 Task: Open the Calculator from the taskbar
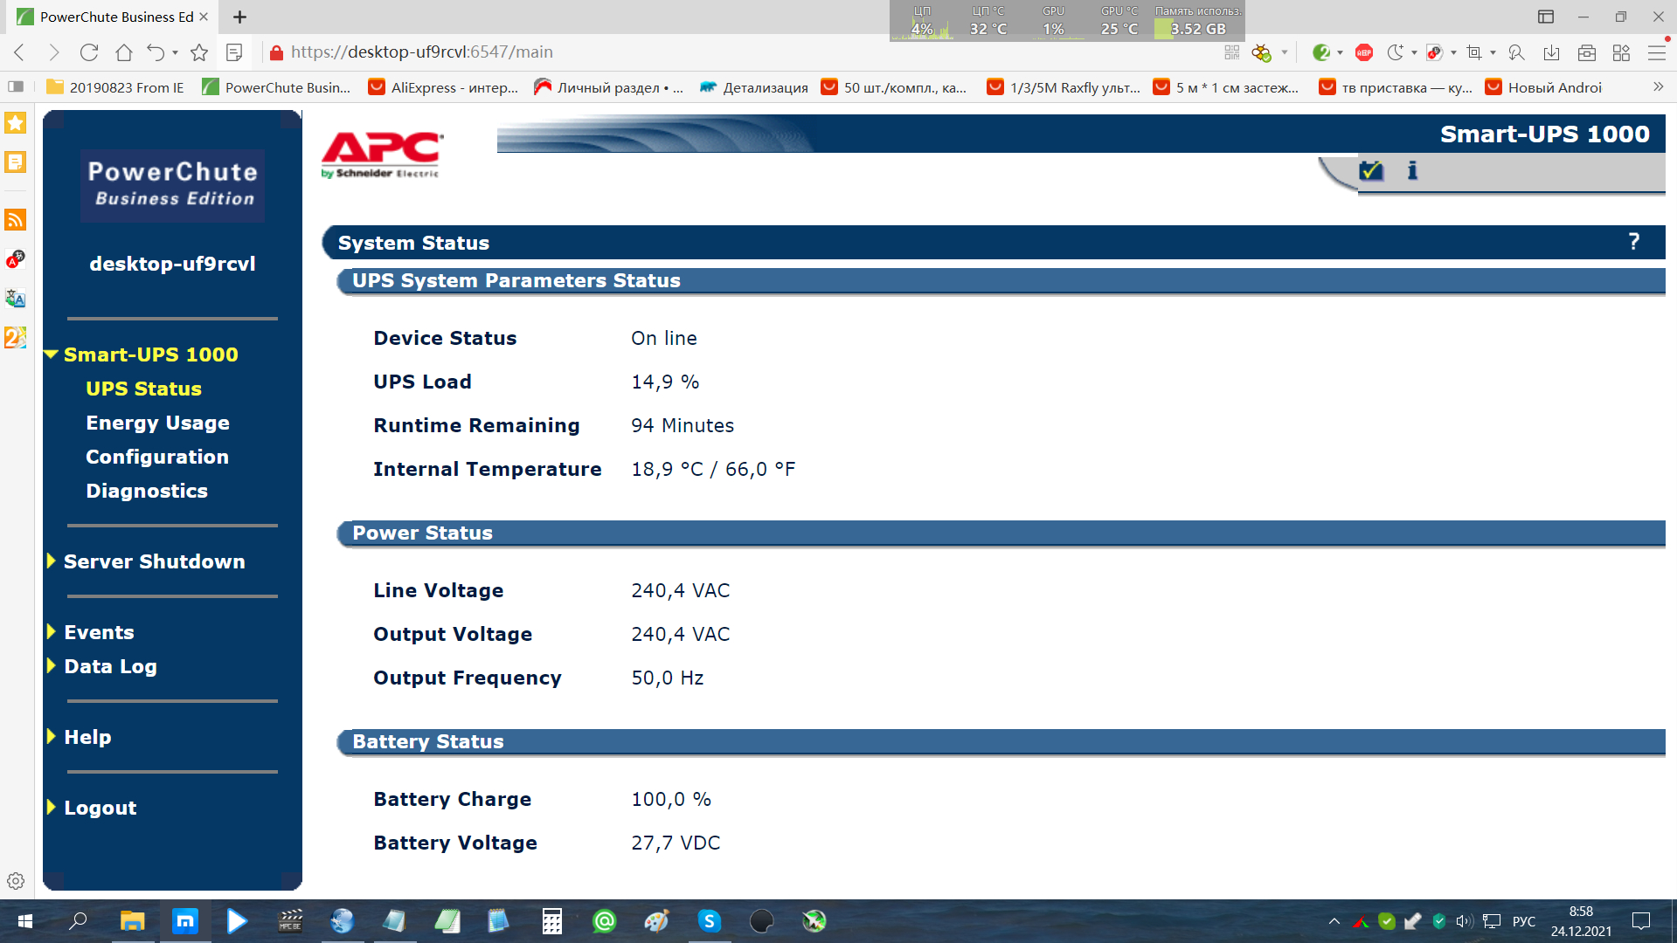(551, 921)
